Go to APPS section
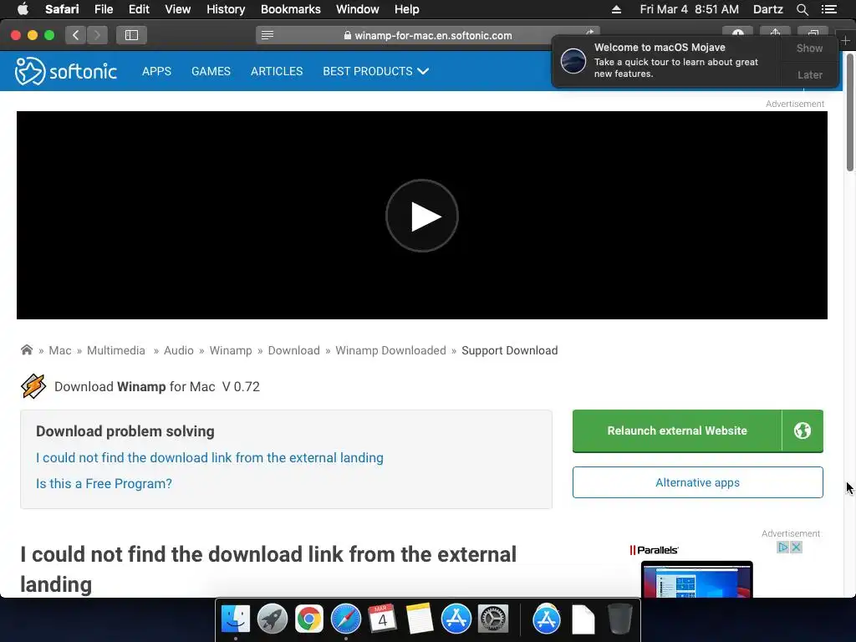856x642 pixels. click(x=156, y=71)
